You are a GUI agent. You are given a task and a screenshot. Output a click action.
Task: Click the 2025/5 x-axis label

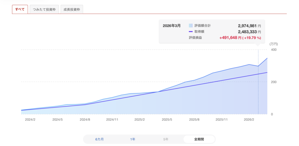point(167,120)
